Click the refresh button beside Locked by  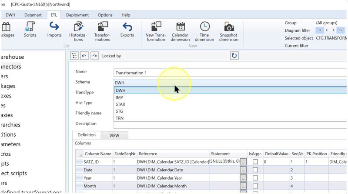coord(234,56)
